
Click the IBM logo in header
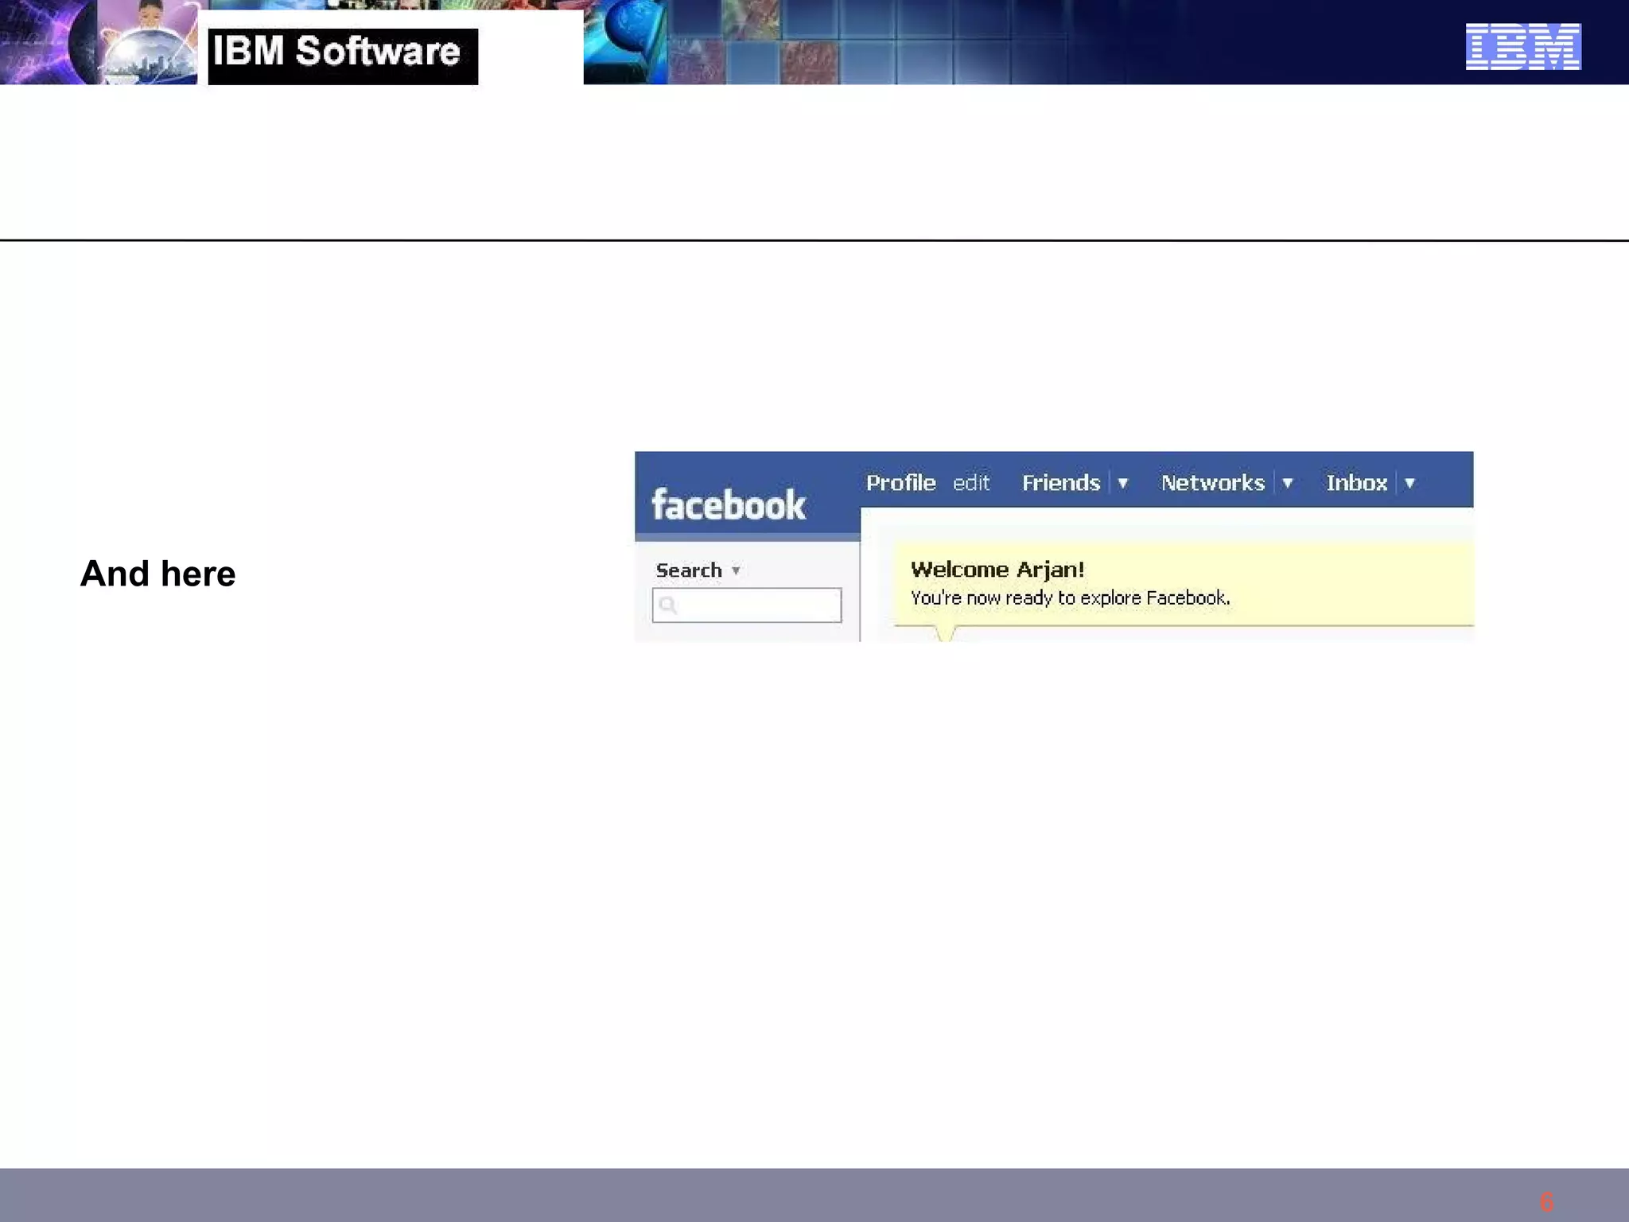pyautogui.click(x=1522, y=46)
